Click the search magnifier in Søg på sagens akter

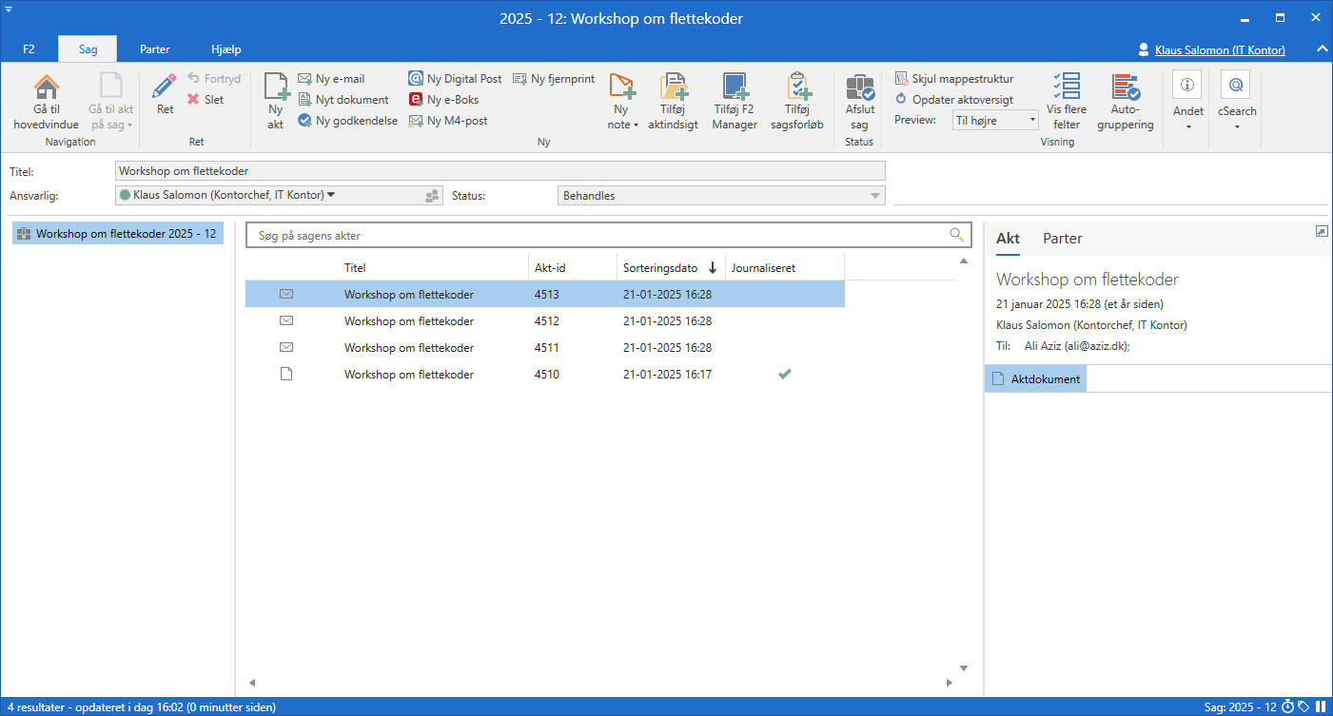coord(956,235)
